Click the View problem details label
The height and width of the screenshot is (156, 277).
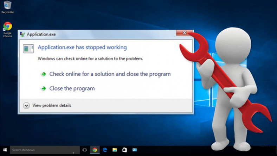tap(52, 105)
